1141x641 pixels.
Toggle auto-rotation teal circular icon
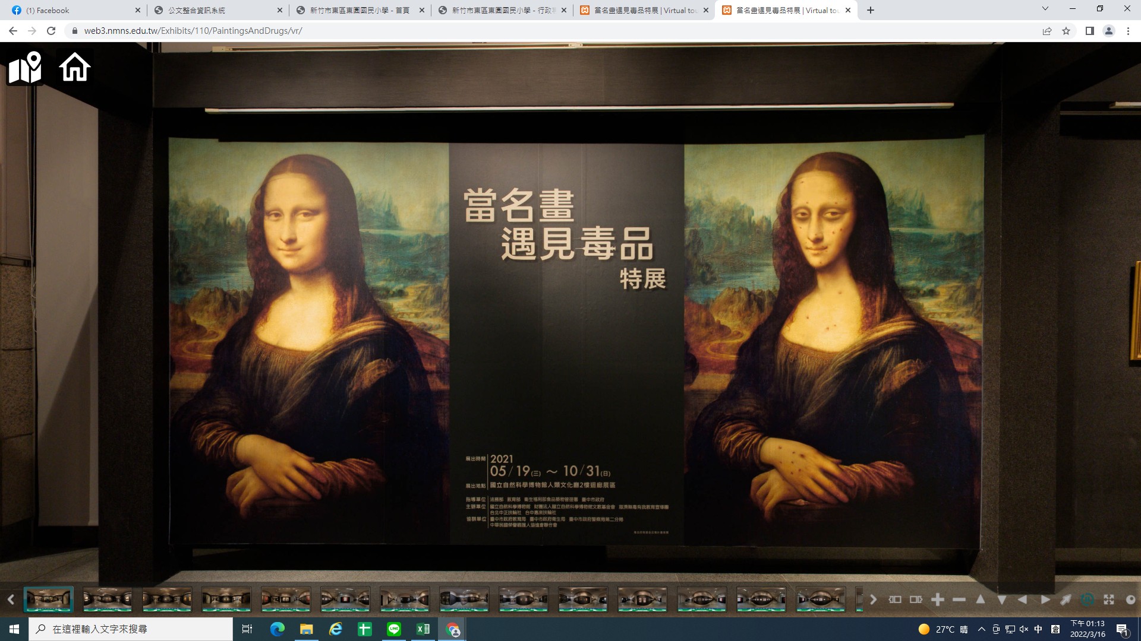click(1087, 599)
